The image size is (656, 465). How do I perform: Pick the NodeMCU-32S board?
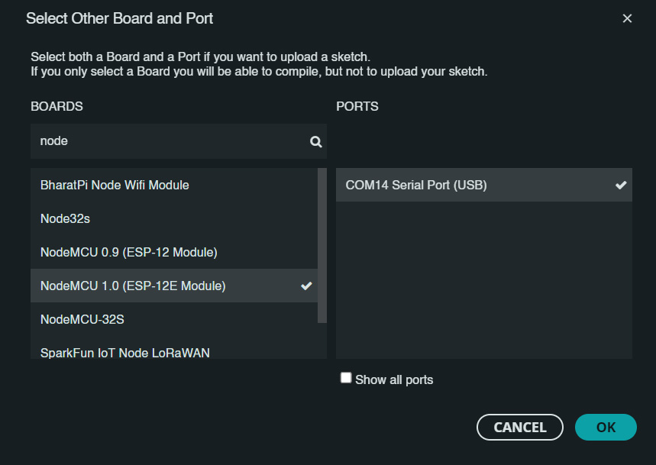point(174,319)
